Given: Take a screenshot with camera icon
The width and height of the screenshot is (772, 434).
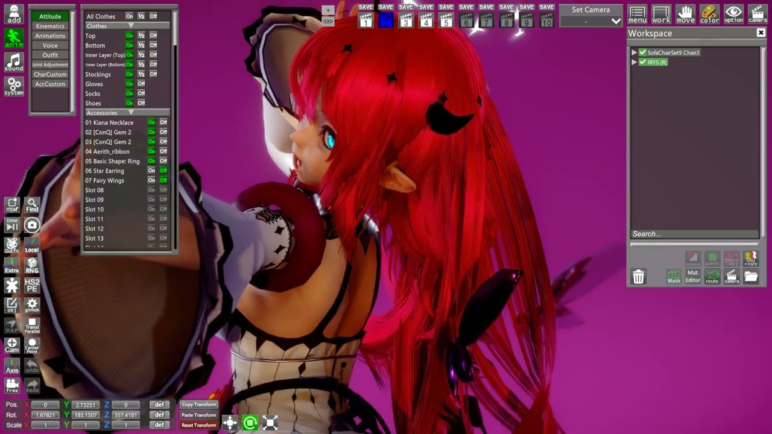Looking at the screenshot, I should [x=32, y=225].
